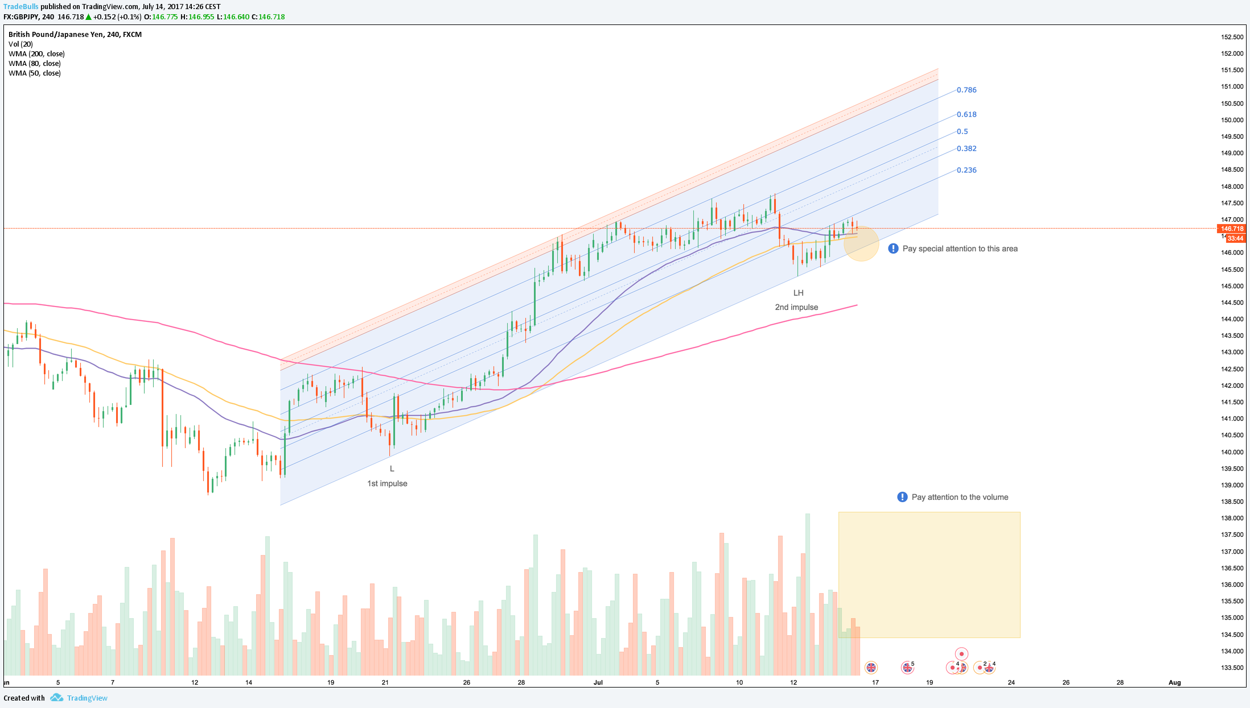Screen dimensions: 1250x708
Task: Click the 'FX:GBPJPY, 240' symbol text in header
Action: (x=28, y=17)
